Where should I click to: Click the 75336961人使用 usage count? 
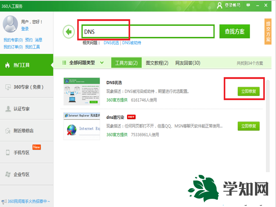[x=145, y=135]
